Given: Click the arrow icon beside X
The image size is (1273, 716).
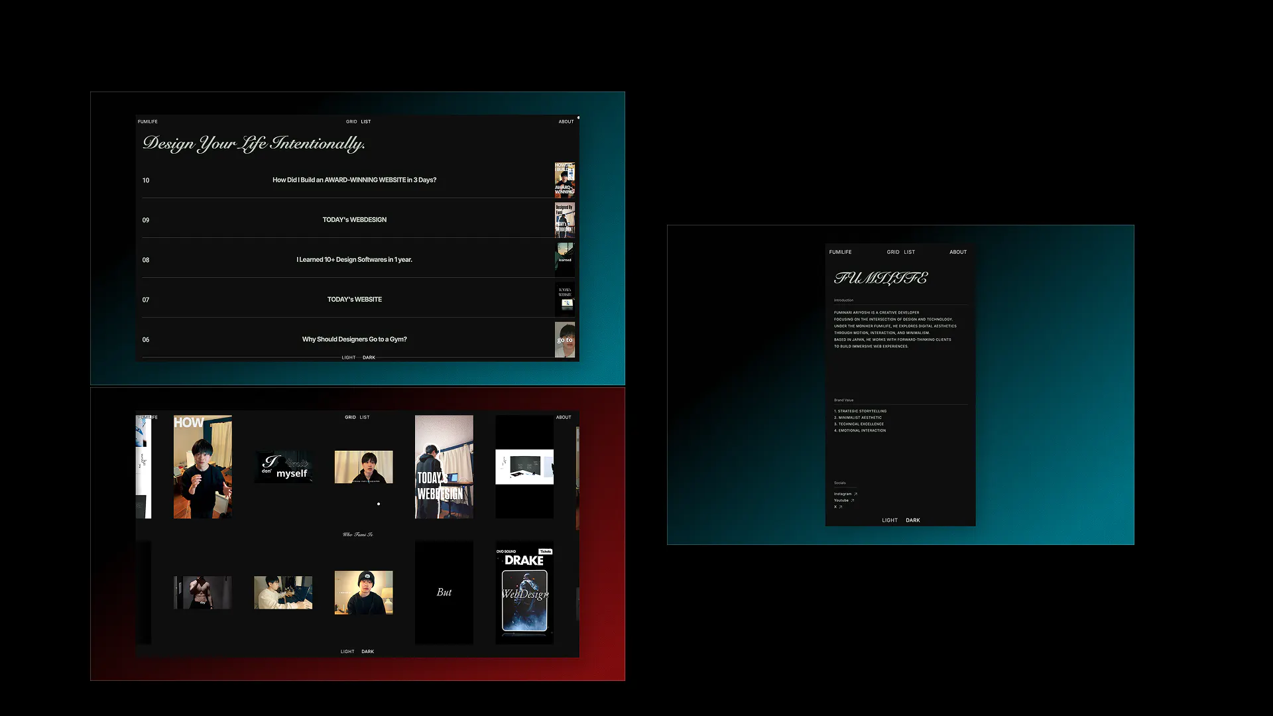Looking at the screenshot, I should (x=841, y=507).
